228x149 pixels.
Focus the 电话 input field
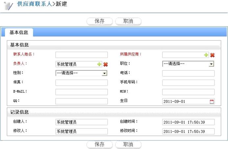(x=188, y=73)
